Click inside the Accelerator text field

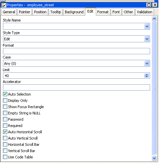click(76, 88)
